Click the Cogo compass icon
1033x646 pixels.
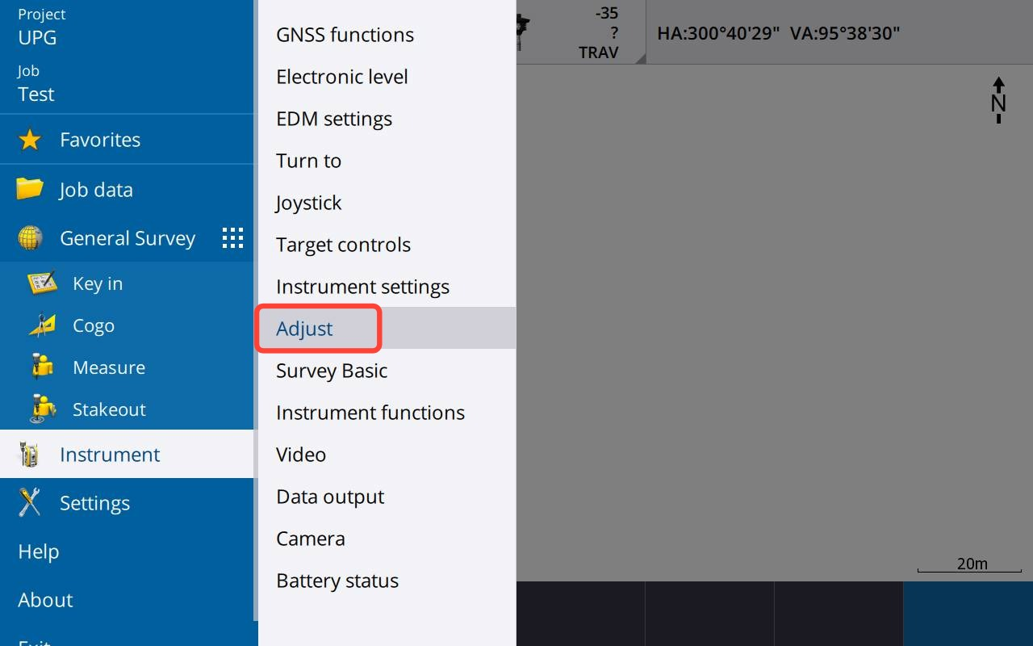(42, 325)
